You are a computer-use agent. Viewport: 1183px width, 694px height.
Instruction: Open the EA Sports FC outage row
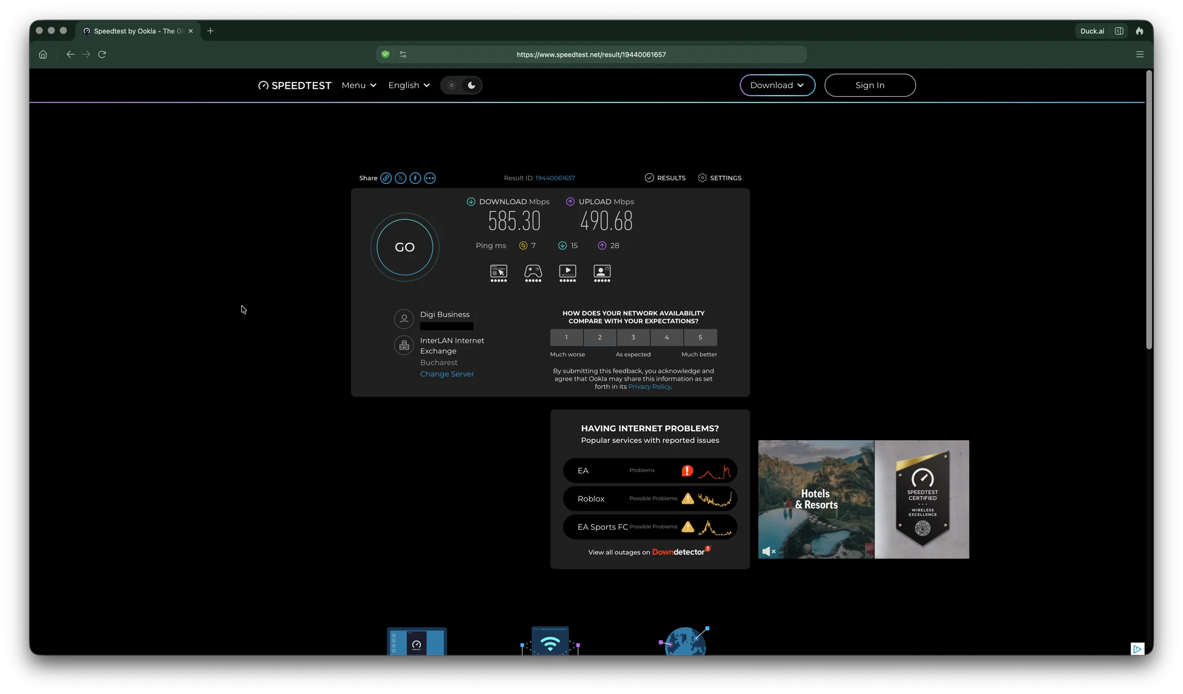tap(650, 527)
